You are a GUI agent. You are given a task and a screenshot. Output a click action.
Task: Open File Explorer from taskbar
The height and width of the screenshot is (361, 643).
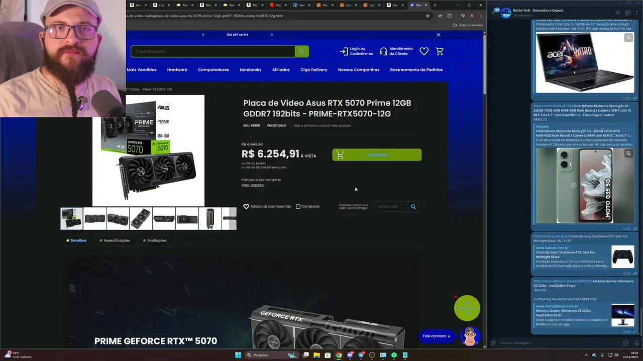(316, 355)
